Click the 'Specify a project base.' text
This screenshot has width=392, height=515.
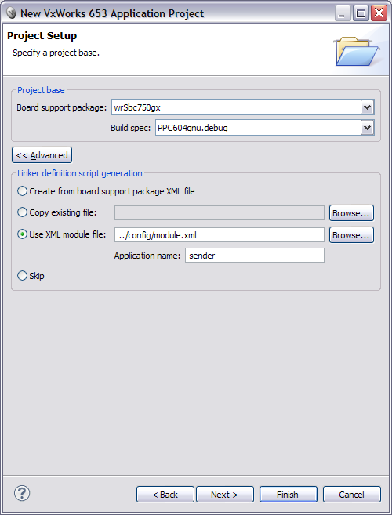56,53
